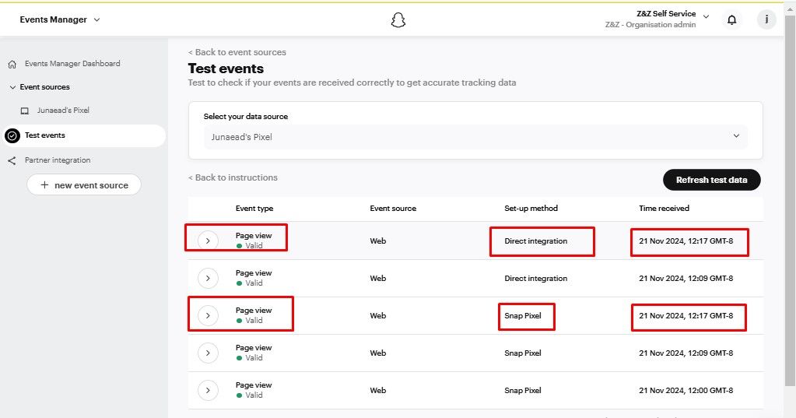This screenshot has height=418, width=796.
Task: Click the Junaead's Pixel laptop icon
Action: click(25, 111)
